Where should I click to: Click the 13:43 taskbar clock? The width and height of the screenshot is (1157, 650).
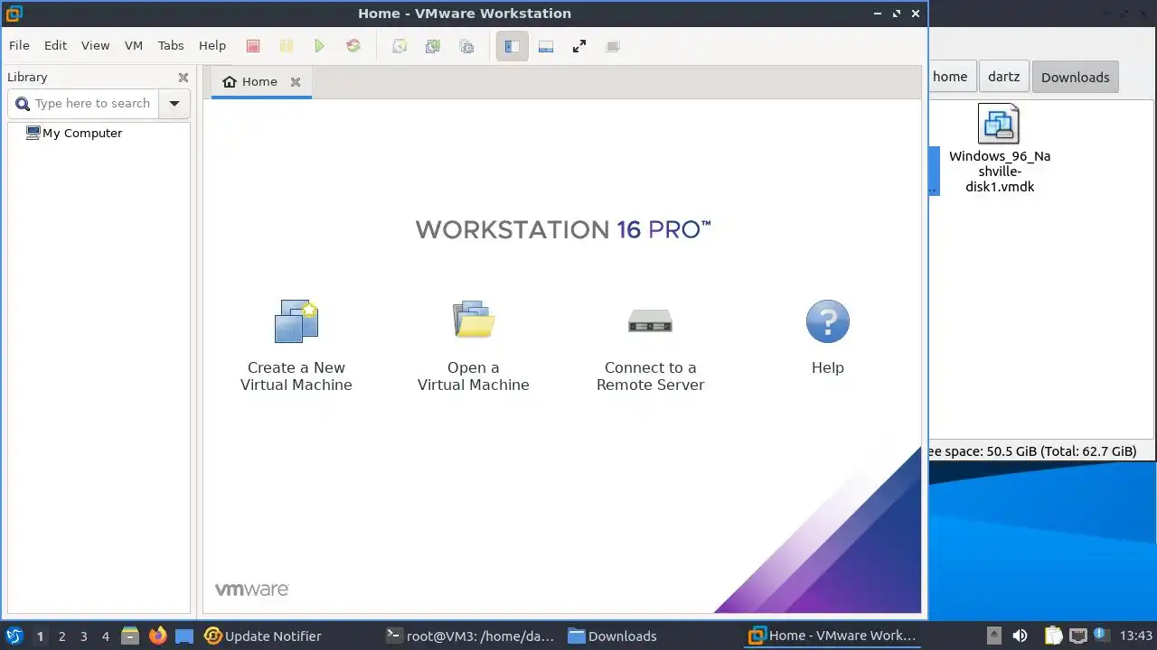[1136, 636]
